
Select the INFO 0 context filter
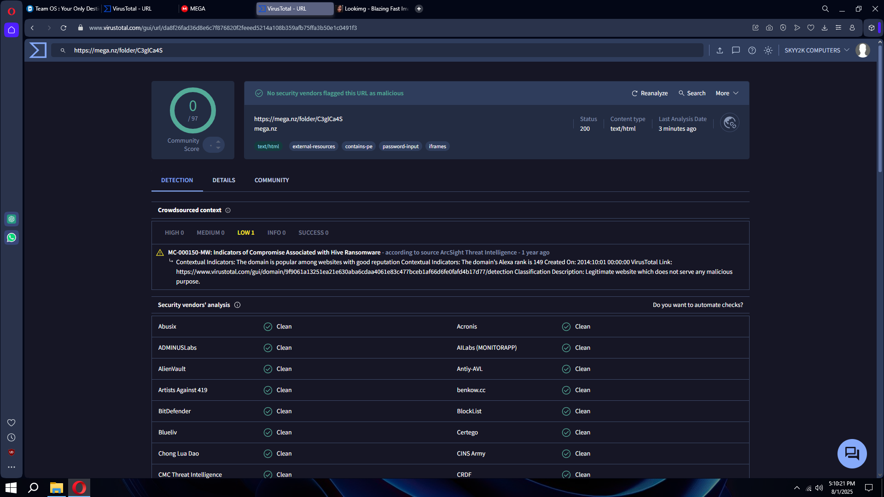pos(277,233)
